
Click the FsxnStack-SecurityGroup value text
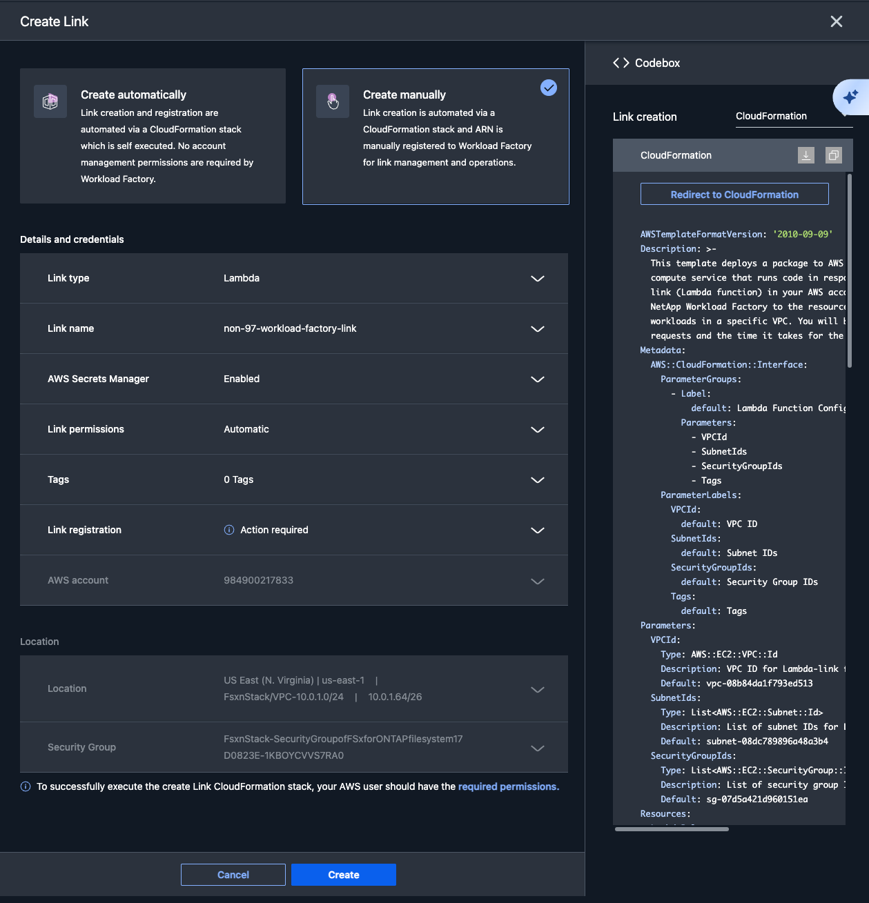(x=343, y=747)
